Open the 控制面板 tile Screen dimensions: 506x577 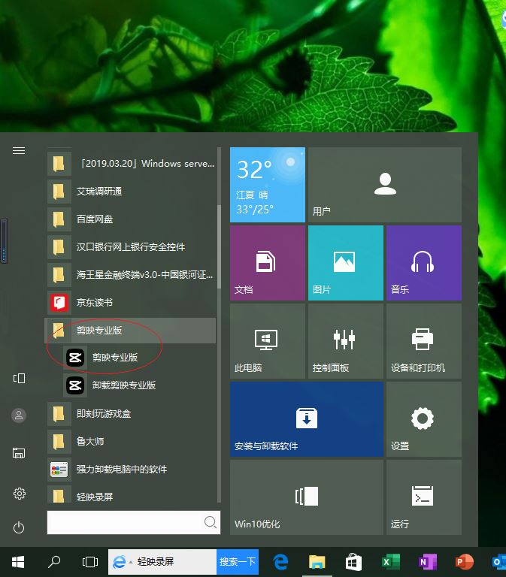pos(346,341)
